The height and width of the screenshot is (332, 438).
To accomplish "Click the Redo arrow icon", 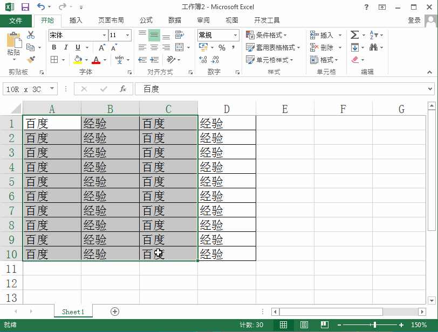I will [63, 6].
